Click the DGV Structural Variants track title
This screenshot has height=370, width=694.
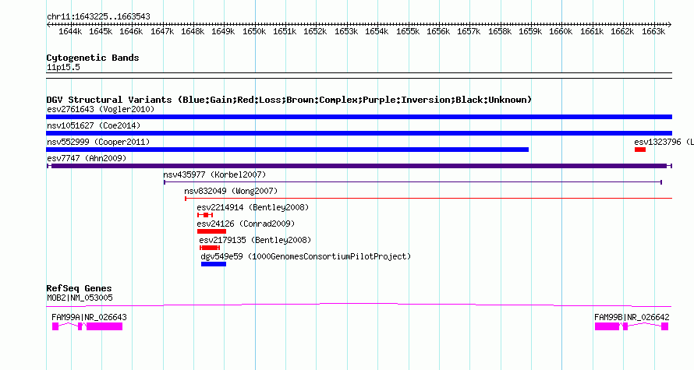[289, 100]
